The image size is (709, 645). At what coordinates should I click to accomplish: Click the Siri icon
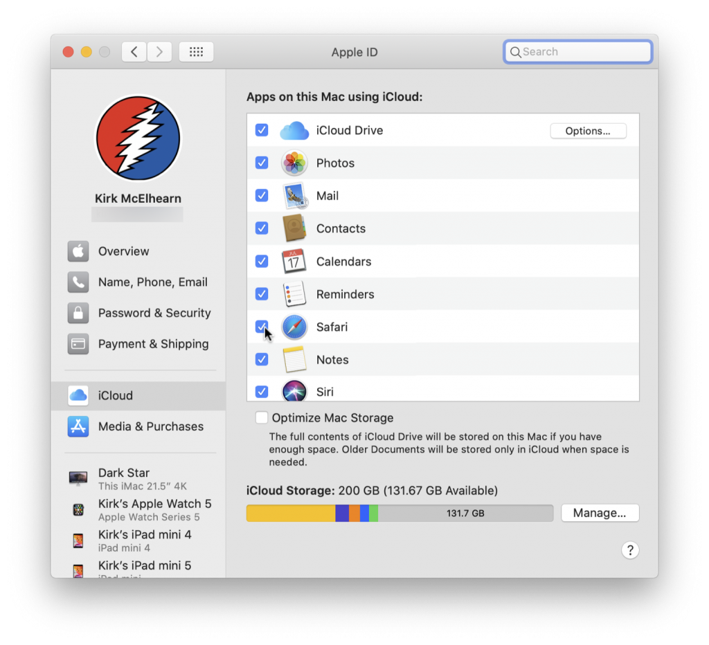(x=294, y=391)
